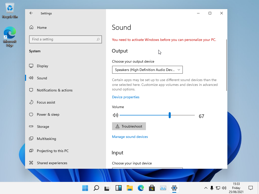Screen dimensions: 259x194
Task: Select Display in the System sidebar
Action: coord(42,66)
